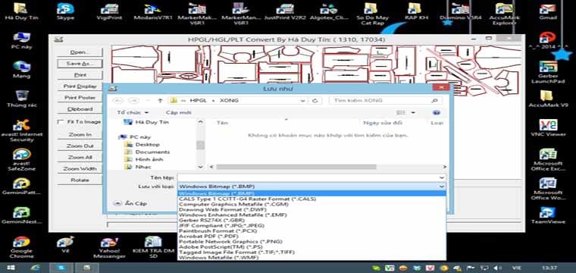
Task: Launch Google Chrome from the desktop
Action: point(22,247)
